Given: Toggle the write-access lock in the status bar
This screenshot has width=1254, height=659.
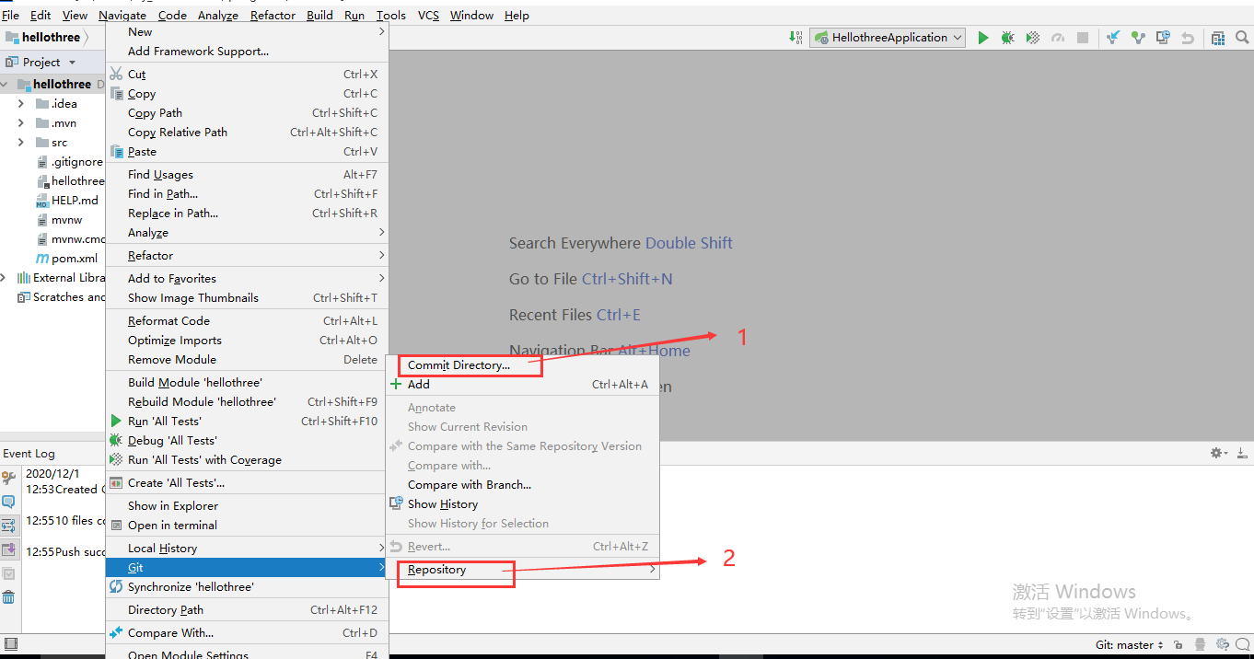Looking at the screenshot, I should coord(1179,644).
